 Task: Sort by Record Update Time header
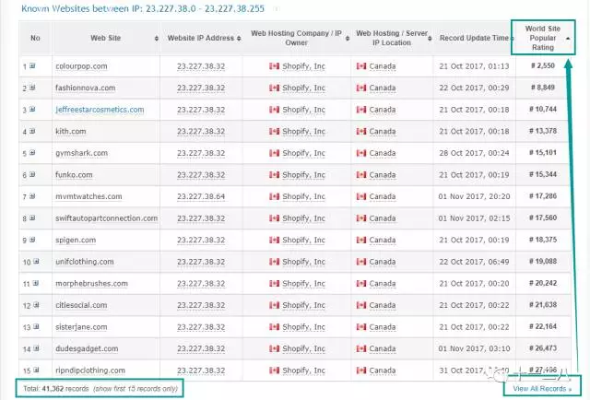tap(477, 38)
